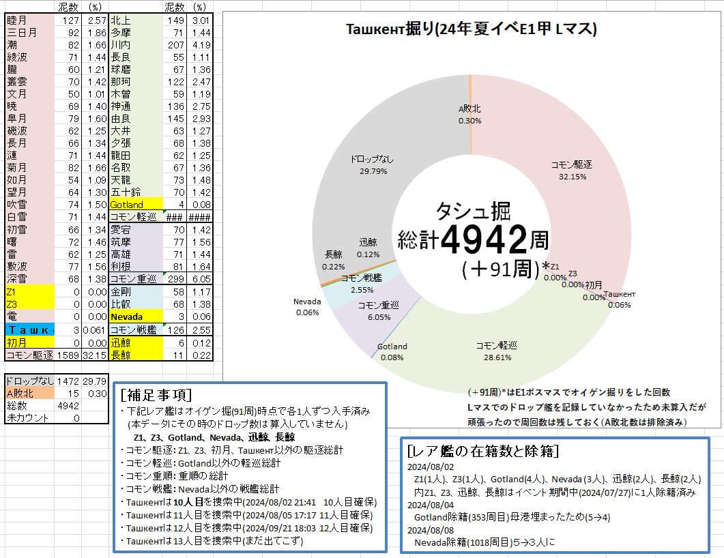
Task: Select the Ташкент 0.06% chart label
Action: (x=619, y=299)
